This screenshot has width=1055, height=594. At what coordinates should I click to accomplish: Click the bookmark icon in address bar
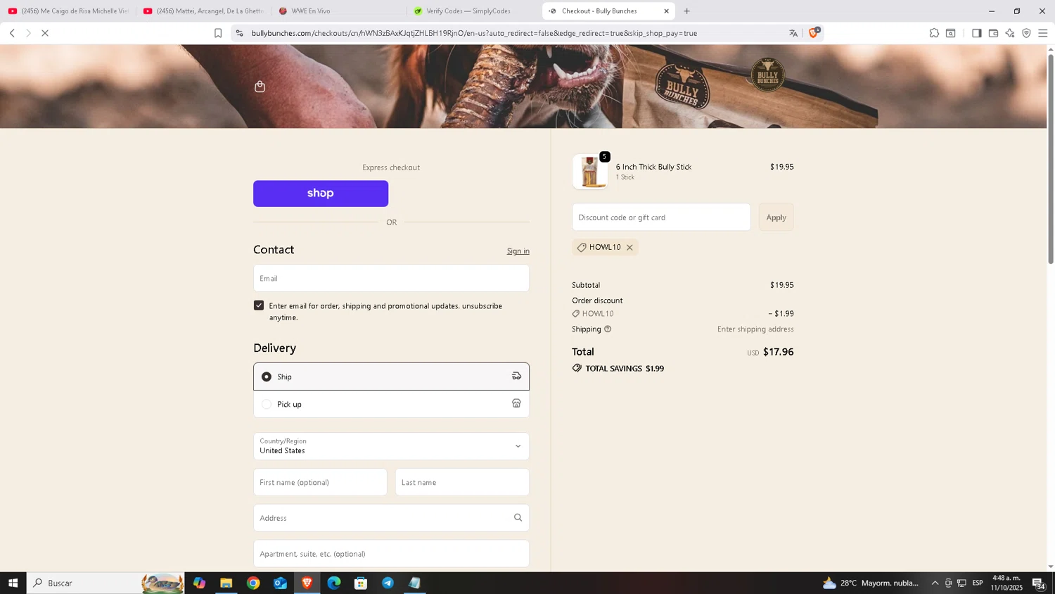218,33
